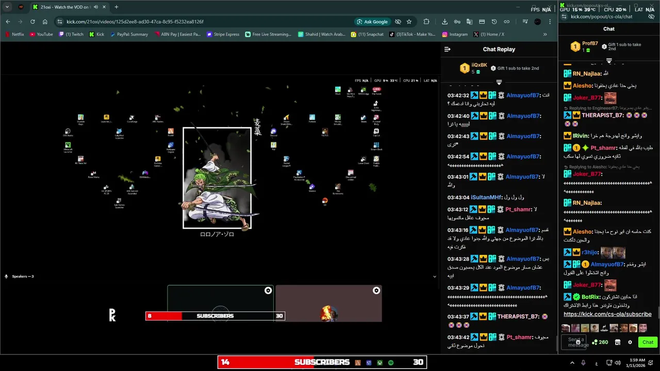Image resolution: width=660 pixels, height=371 pixels.
Task: Click the Speakers — 3 label
Action: click(23, 277)
